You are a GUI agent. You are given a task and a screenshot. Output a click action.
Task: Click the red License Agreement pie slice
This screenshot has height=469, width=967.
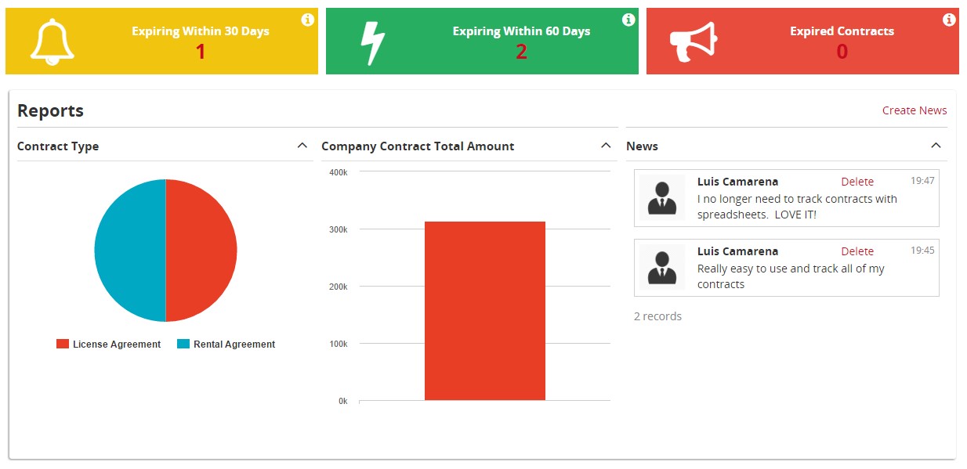point(201,251)
